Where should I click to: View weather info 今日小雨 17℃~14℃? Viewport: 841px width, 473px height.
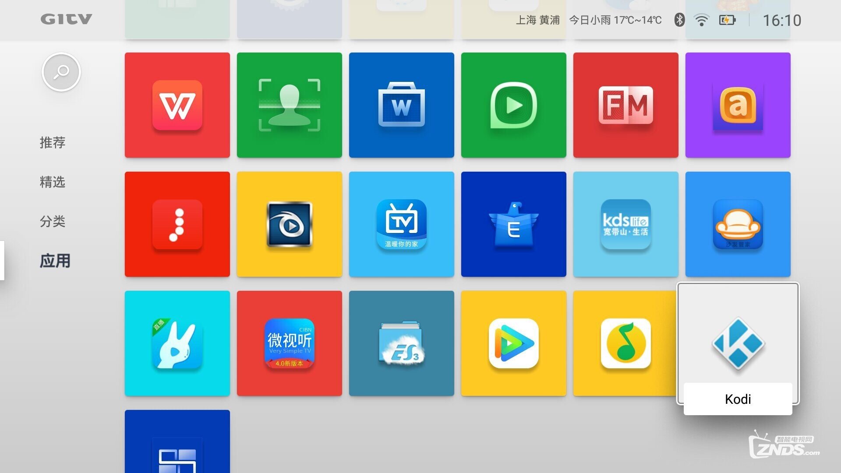[x=615, y=20]
